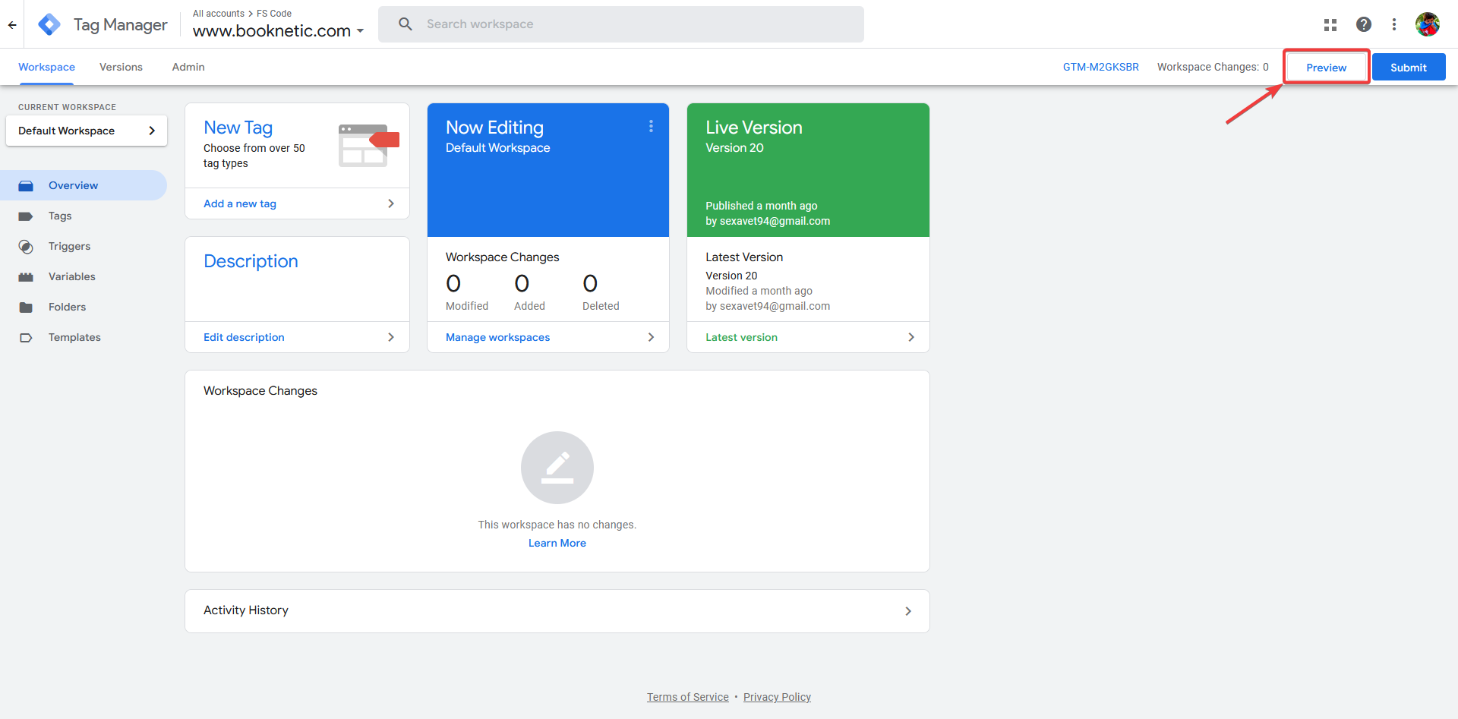Click the search magnifier in the workspace search
This screenshot has height=719, width=1458.
406,24
